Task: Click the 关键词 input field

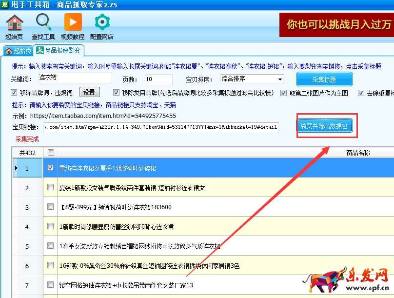Action: point(74,79)
